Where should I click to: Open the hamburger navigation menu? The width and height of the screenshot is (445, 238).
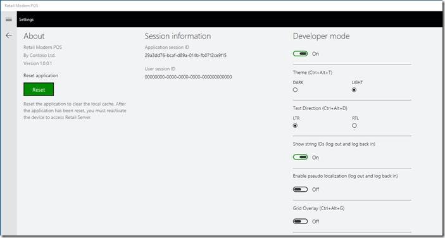click(9, 19)
